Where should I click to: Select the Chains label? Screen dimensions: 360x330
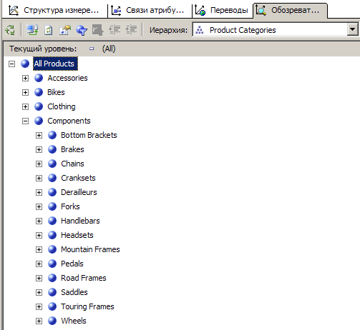click(72, 164)
